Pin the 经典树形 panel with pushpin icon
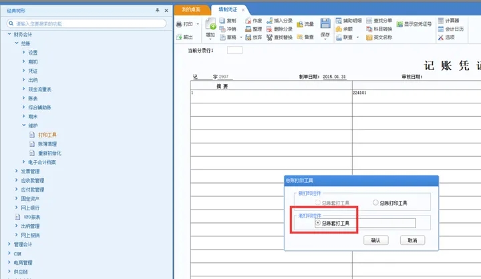 coord(157,11)
